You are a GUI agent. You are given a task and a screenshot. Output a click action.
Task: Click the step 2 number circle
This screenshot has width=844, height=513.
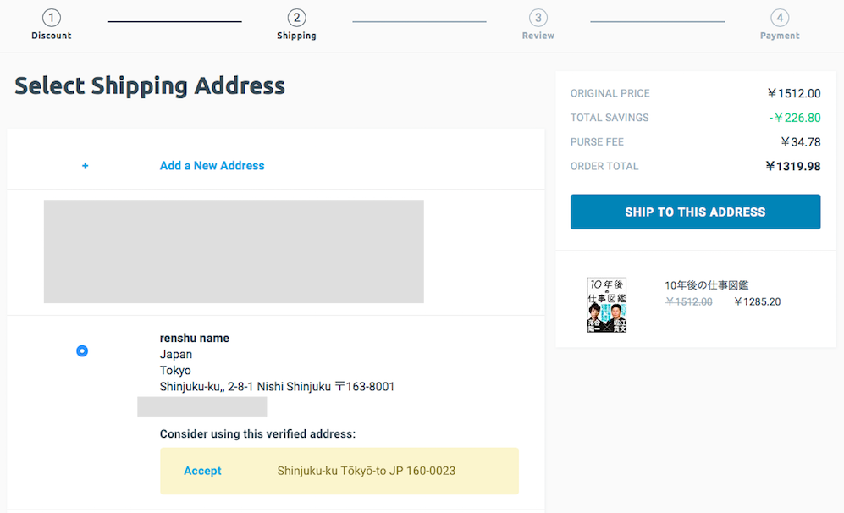click(x=296, y=18)
